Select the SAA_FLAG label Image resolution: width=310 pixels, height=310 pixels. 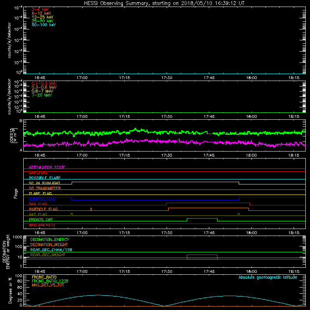point(38,204)
